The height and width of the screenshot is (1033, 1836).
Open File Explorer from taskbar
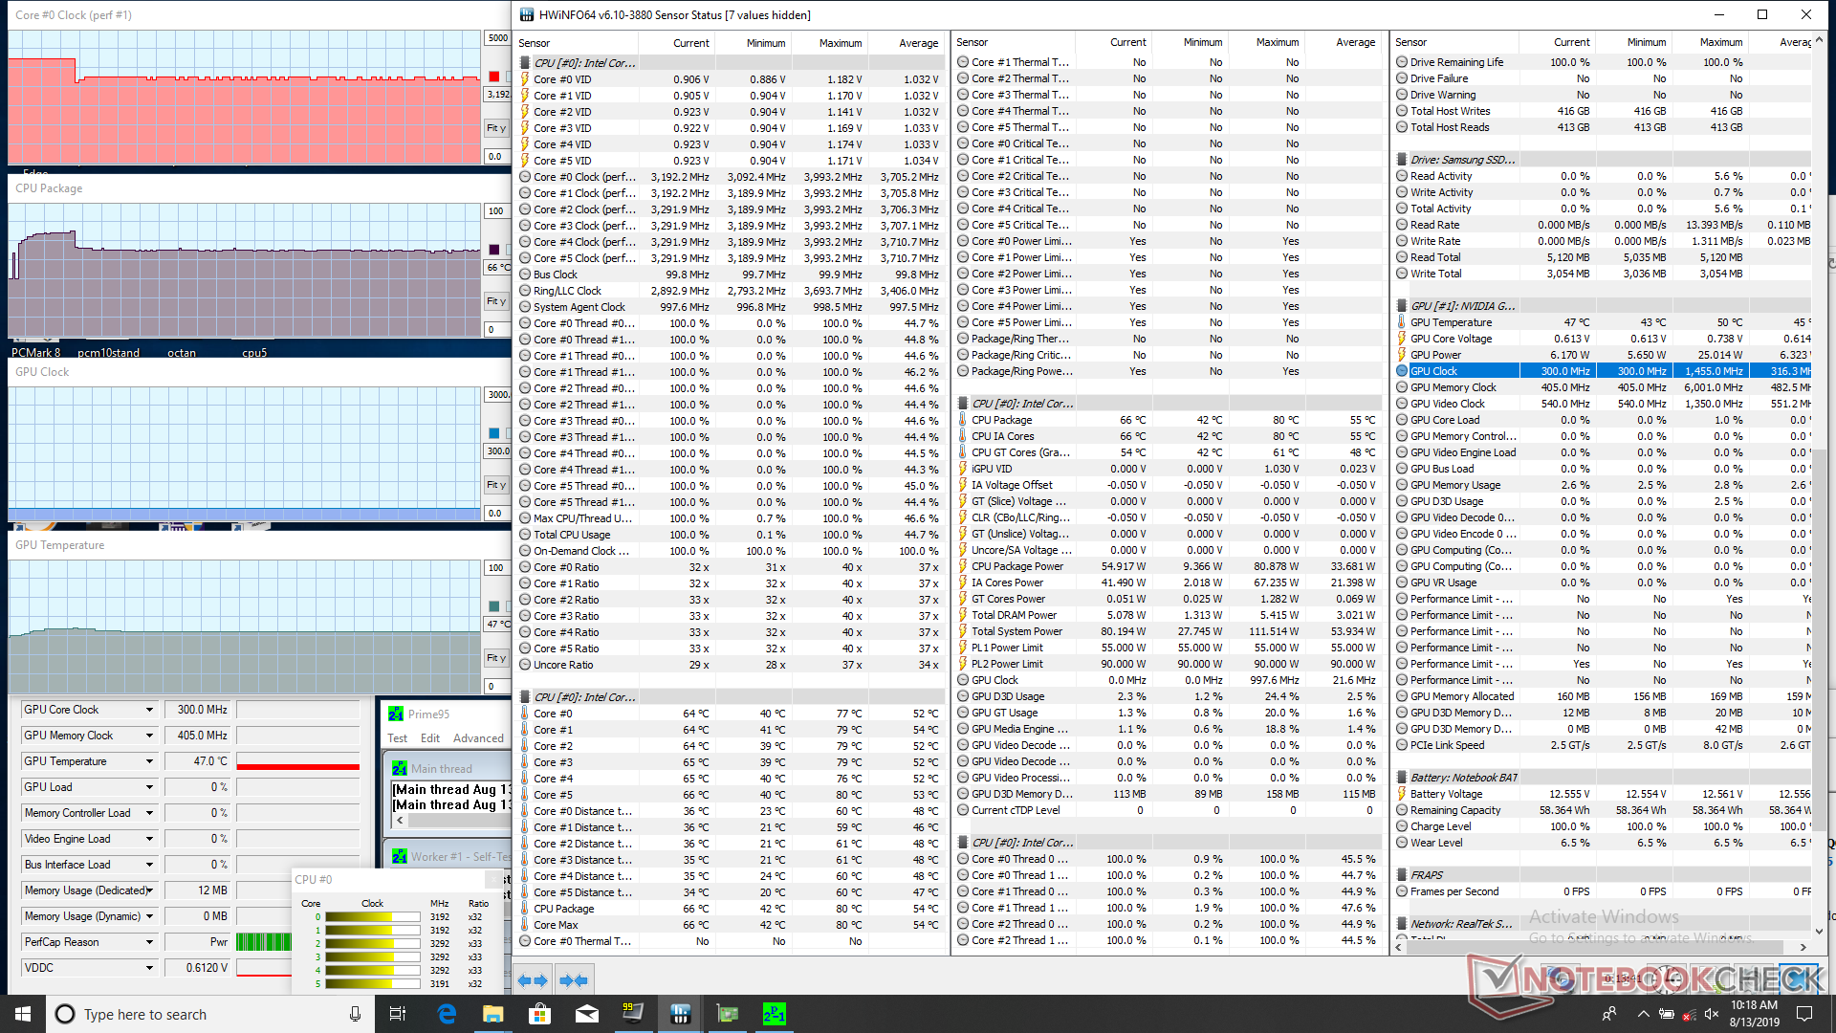(x=492, y=1014)
